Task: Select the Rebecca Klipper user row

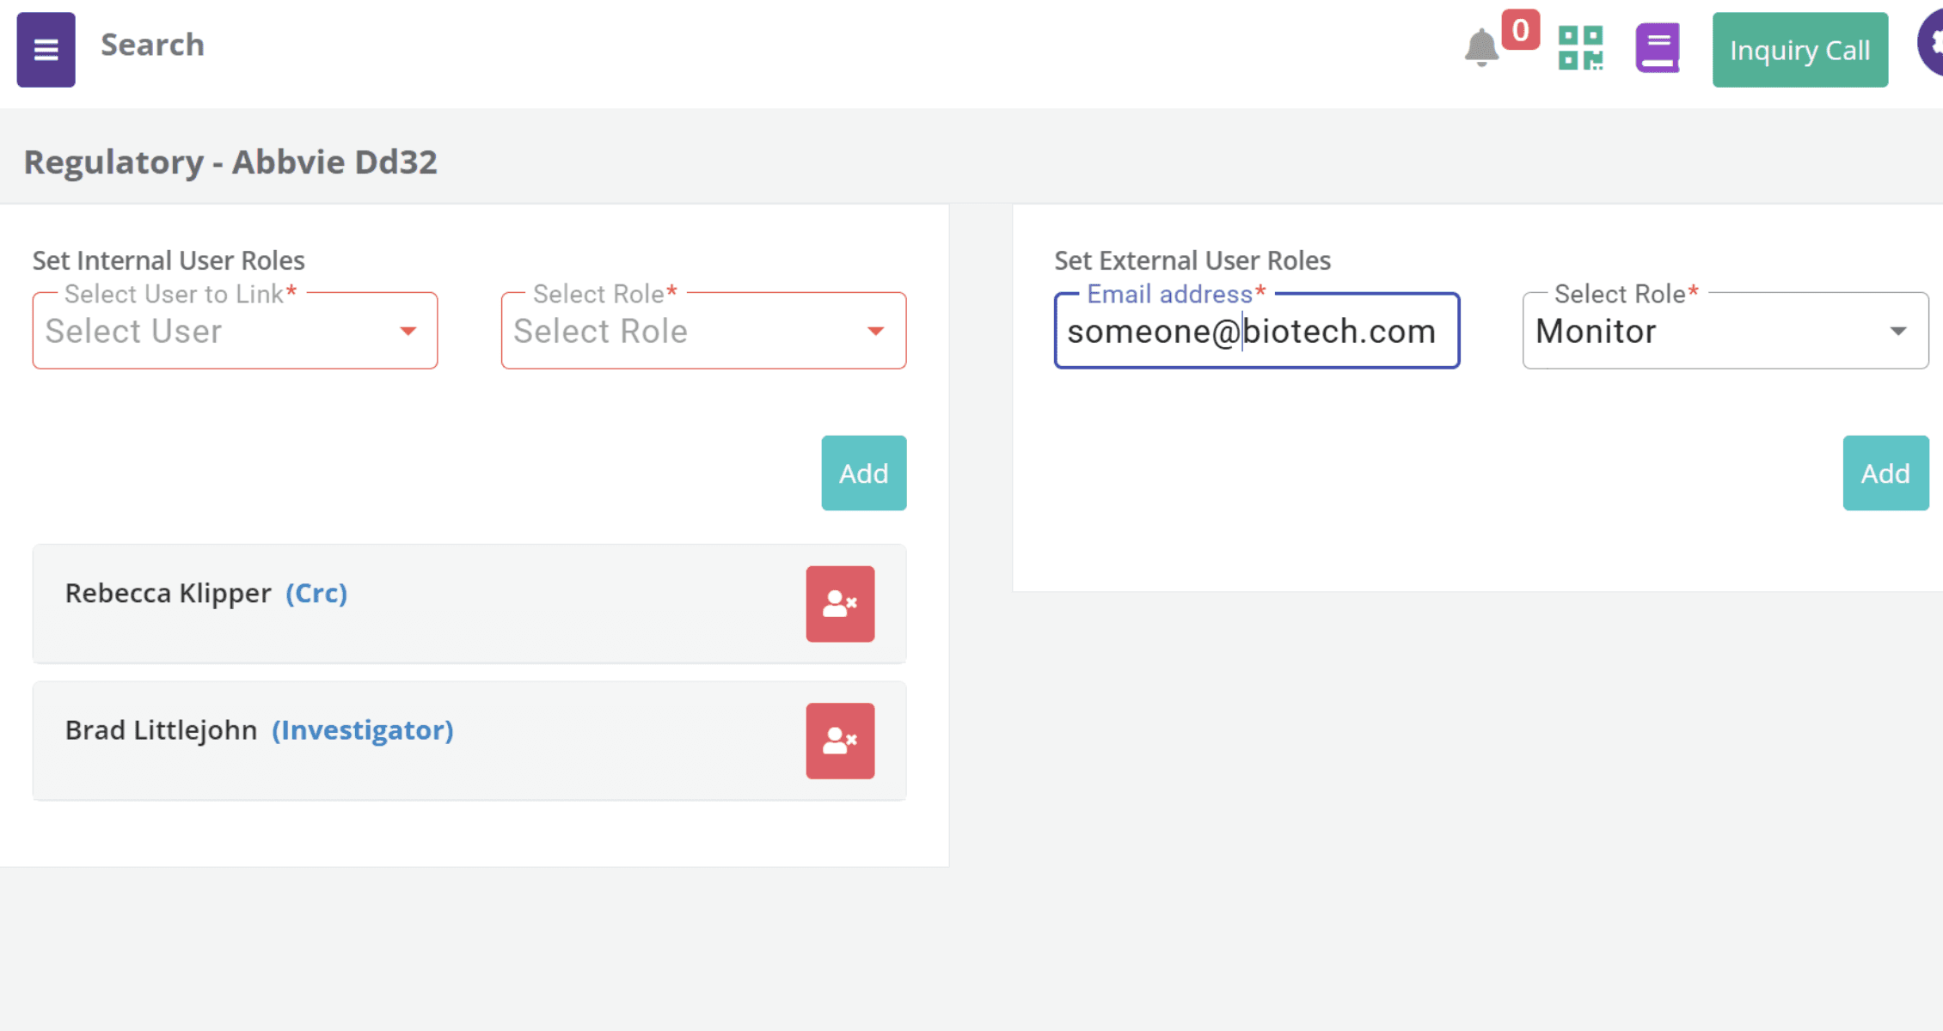Action: pyautogui.click(x=469, y=604)
